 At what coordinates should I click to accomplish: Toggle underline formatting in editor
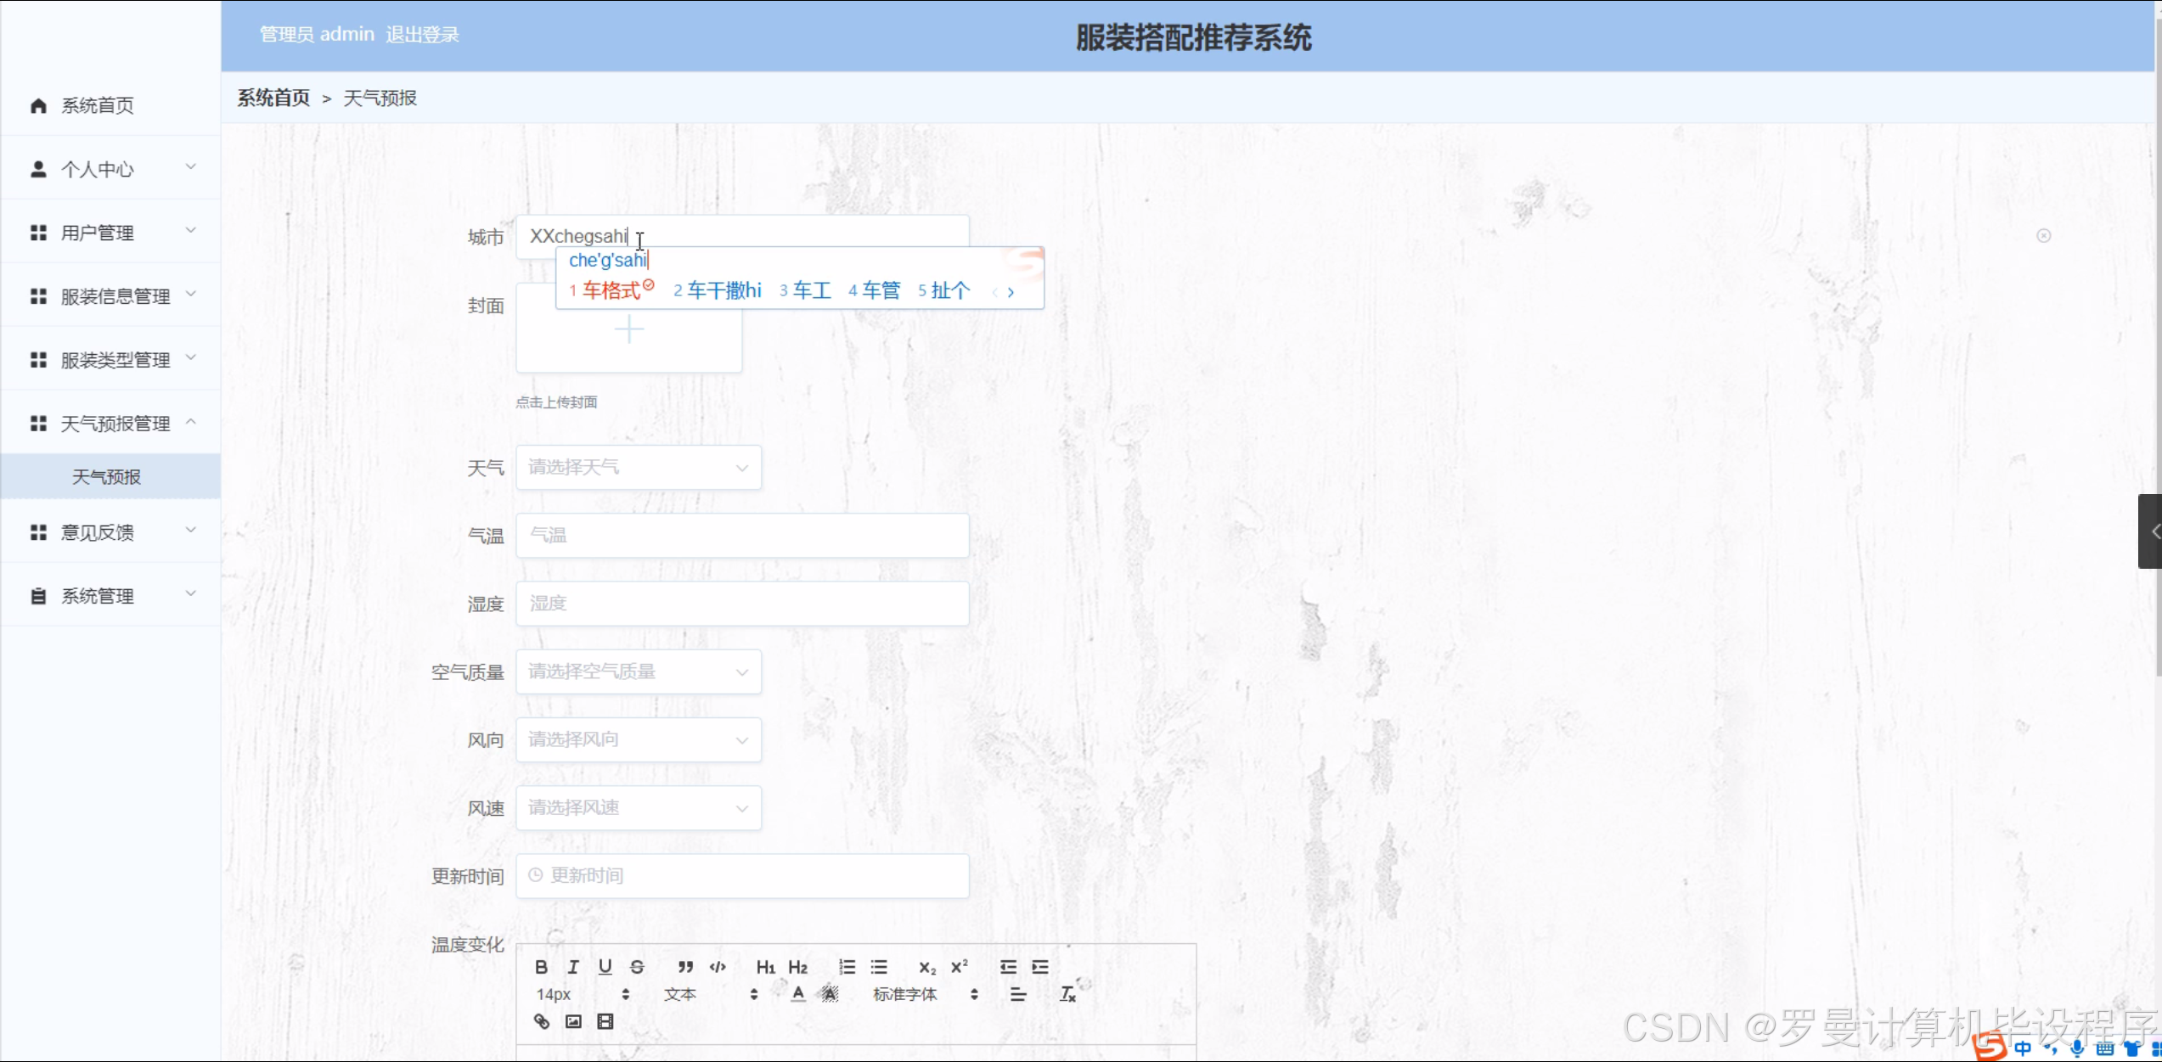605,967
